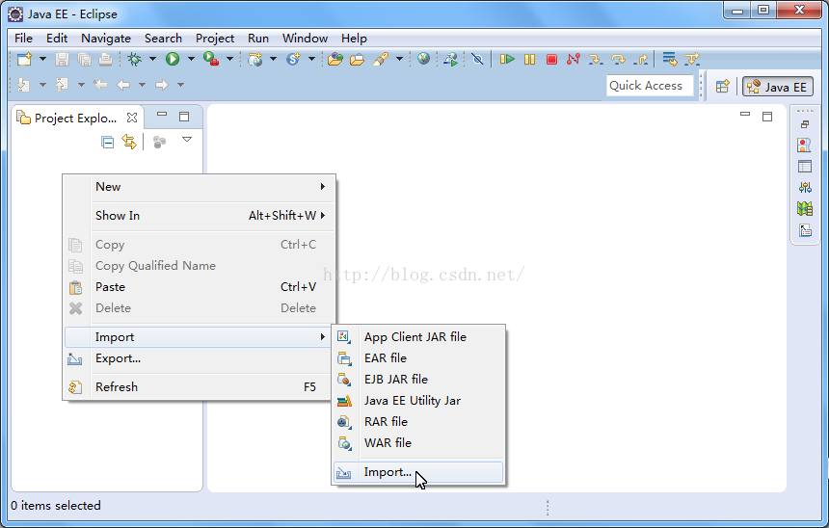The width and height of the screenshot is (829, 528).
Task: Click the green Run play icon
Action: [173, 59]
